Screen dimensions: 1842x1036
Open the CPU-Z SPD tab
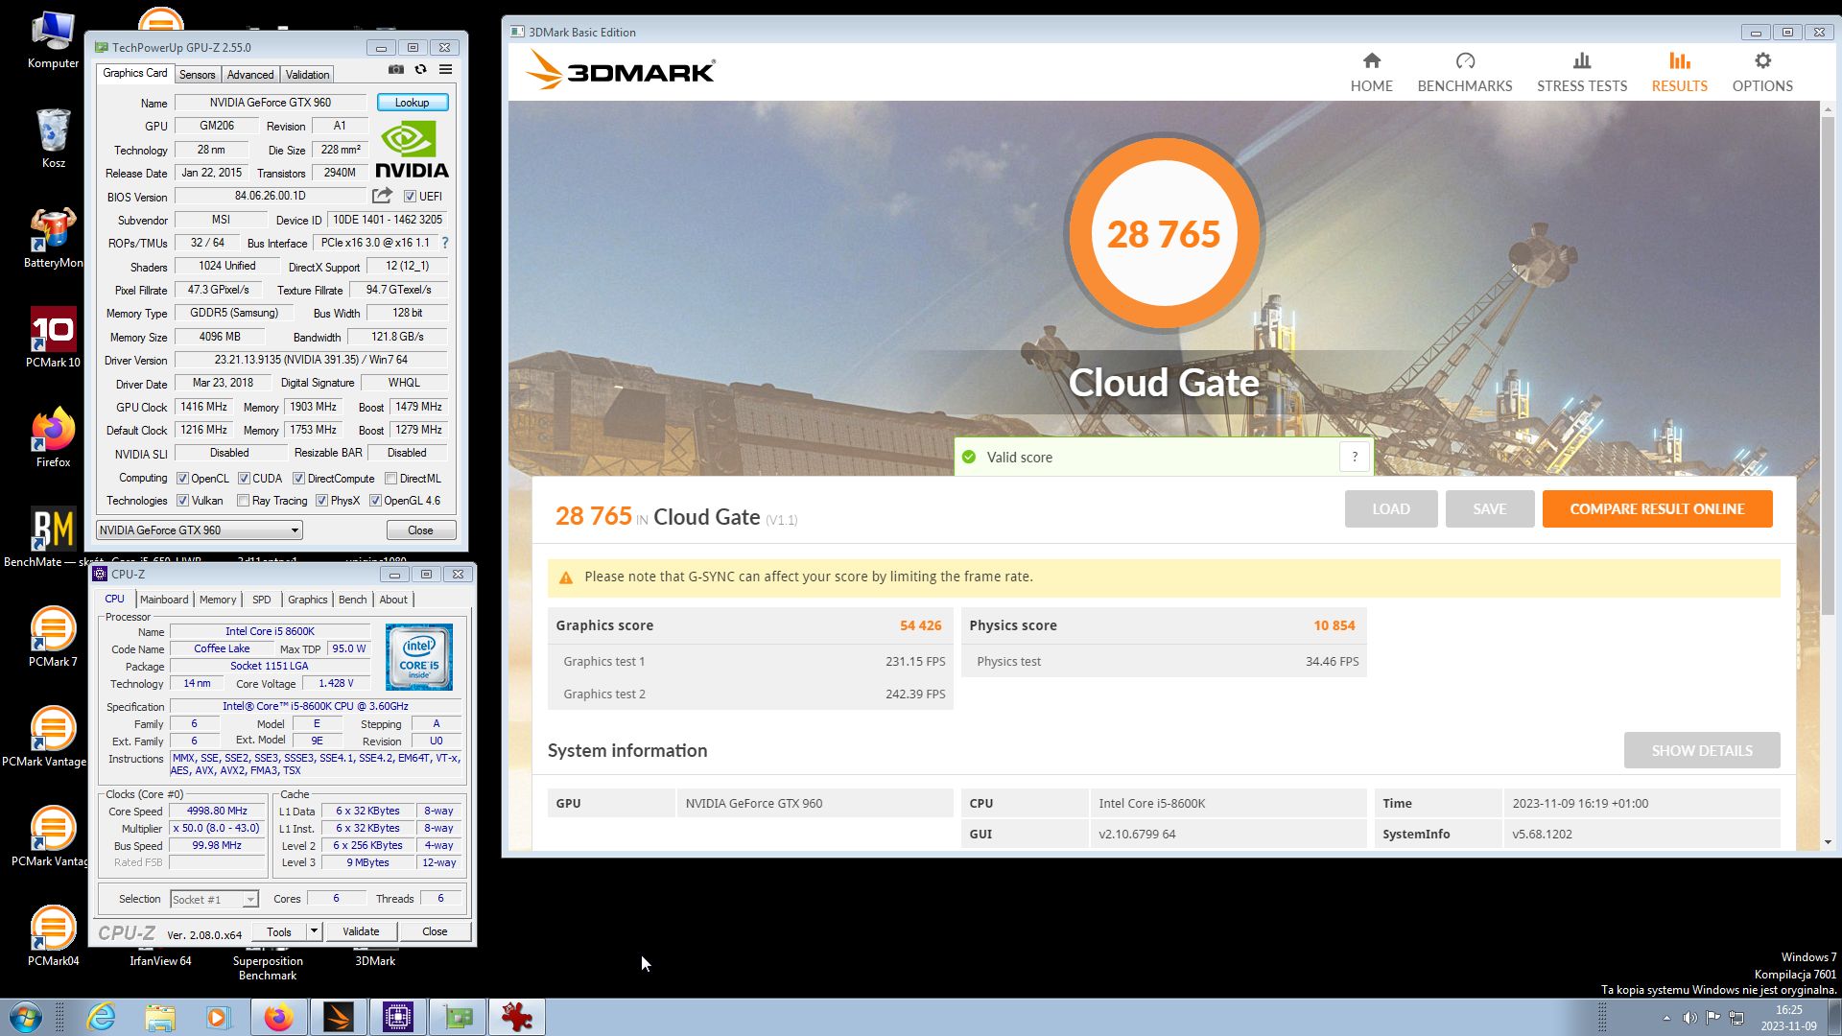tap(262, 600)
